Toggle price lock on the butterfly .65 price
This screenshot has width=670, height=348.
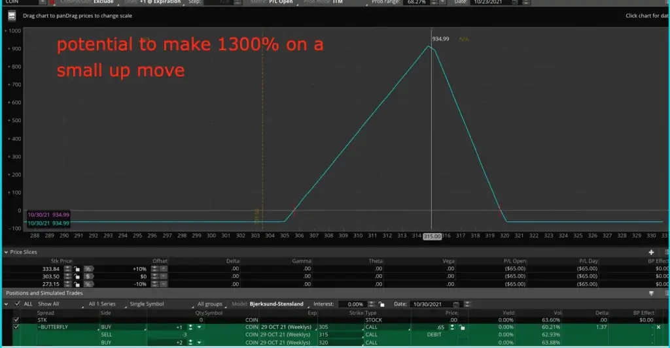[462, 328]
